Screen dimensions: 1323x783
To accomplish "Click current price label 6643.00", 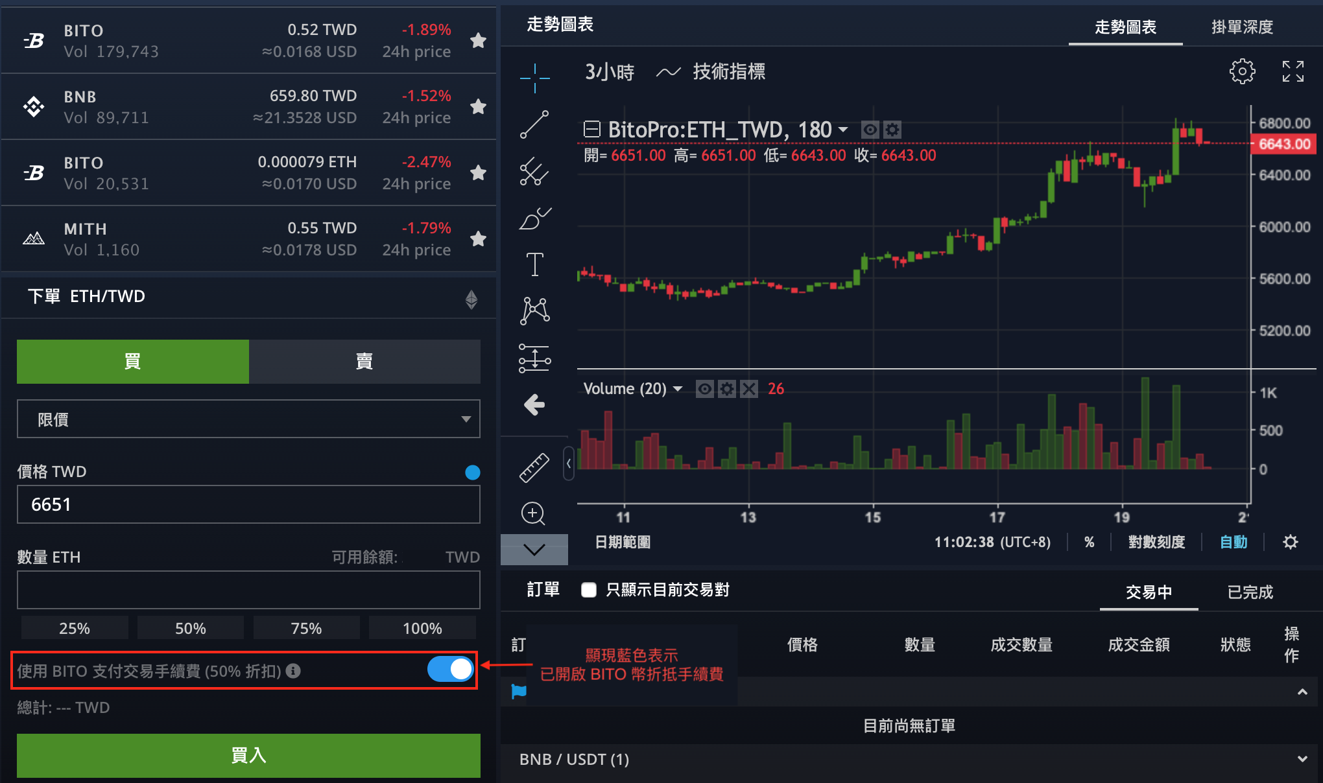I will (1284, 144).
